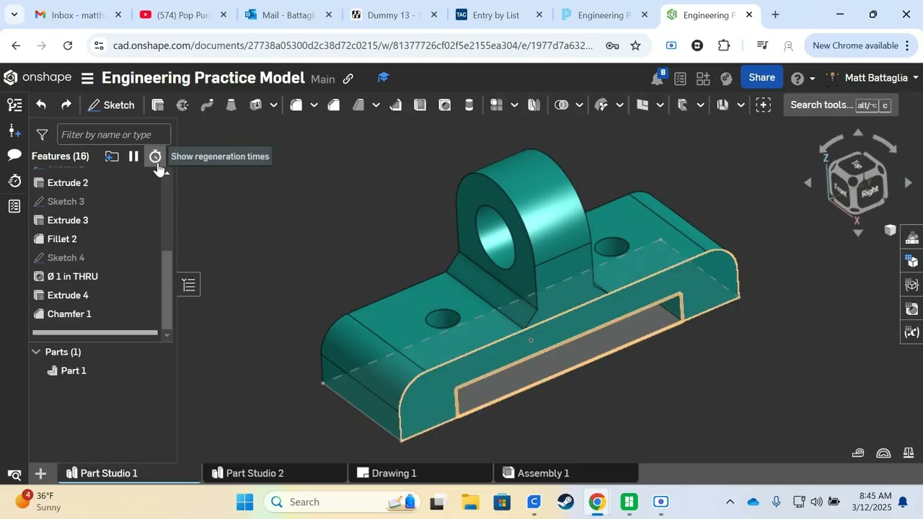The width and height of the screenshot is (923, 519).
Task: Click the feature list horizontal scrollbar
Action: (94, 332)
